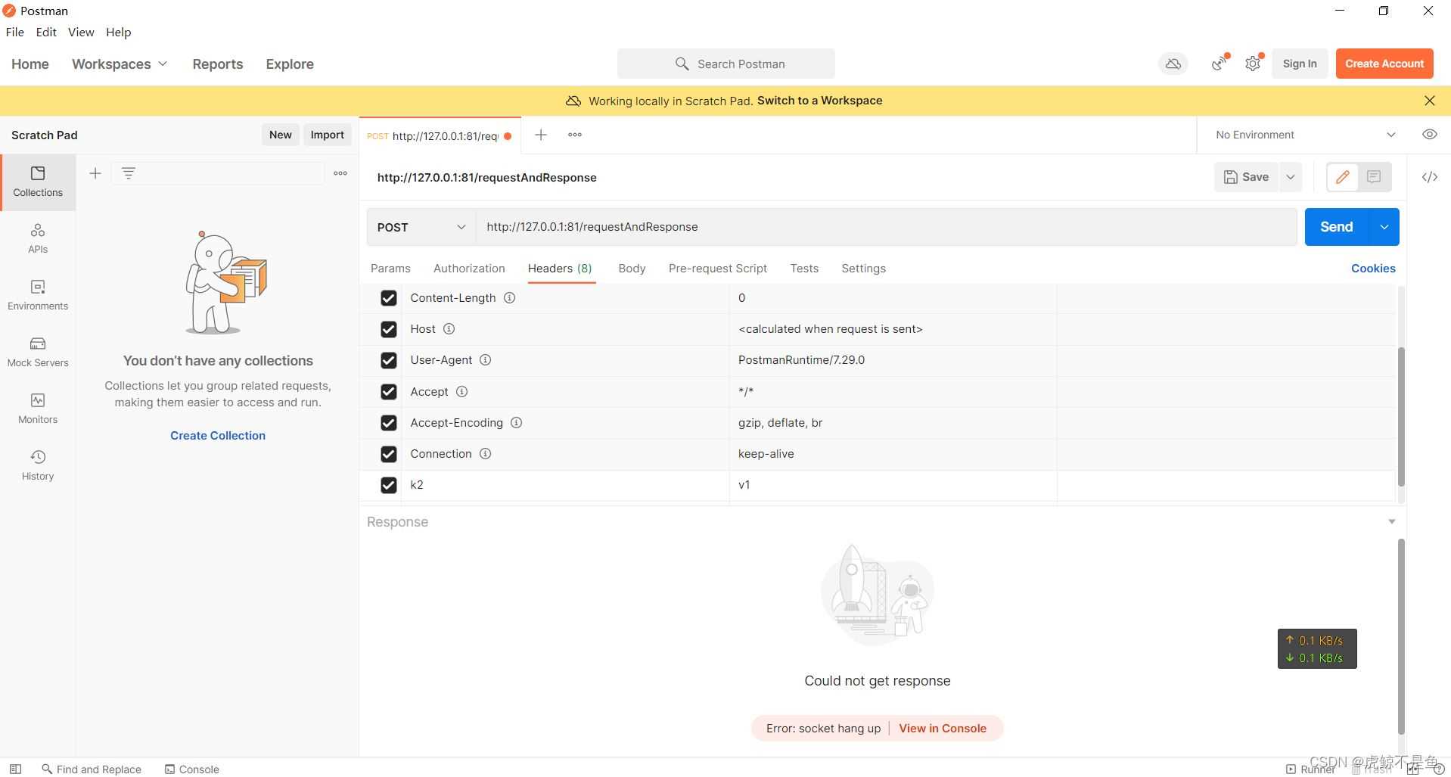Screen dimensions: 1451x777
Task: Go to Mock Servers in sidebar
Action: pos(38,352)
